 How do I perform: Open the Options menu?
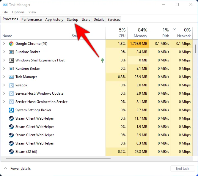click(18, 12)
